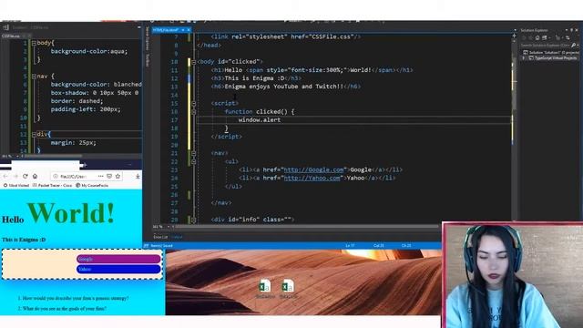The width and height of the screenshot is (583, 328).
Task: Click the Ln 17 status bar indicator
Action: (350, 246)
